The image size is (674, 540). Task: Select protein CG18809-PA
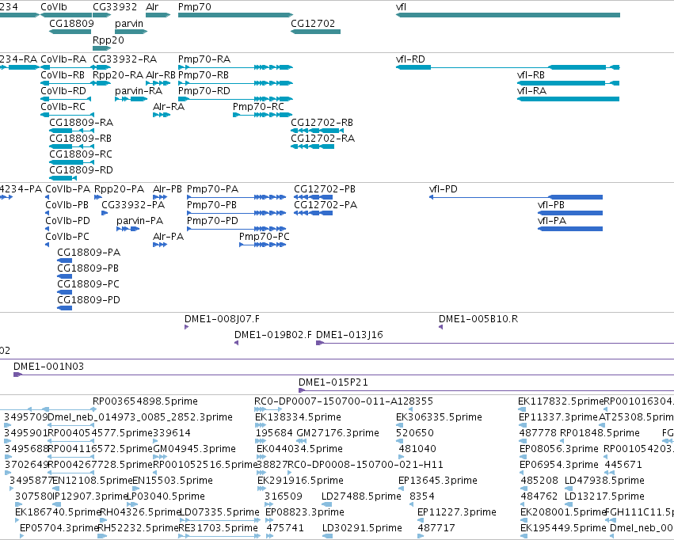(64, 260)
